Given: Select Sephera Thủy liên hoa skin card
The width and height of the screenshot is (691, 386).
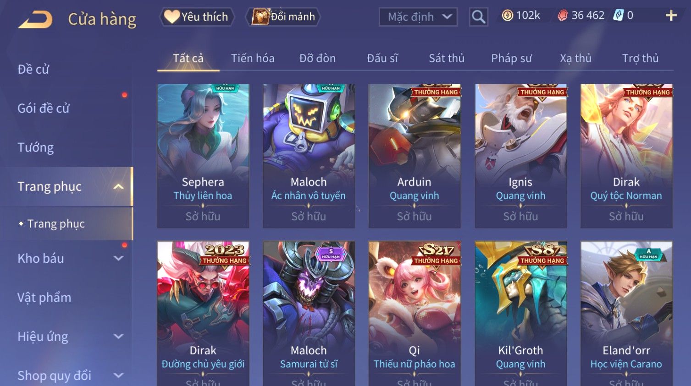Looking at the screenshot, I should (x=203, y=156).
